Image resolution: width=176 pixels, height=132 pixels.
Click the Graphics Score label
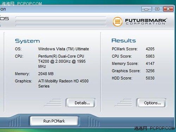pos(126,71)
